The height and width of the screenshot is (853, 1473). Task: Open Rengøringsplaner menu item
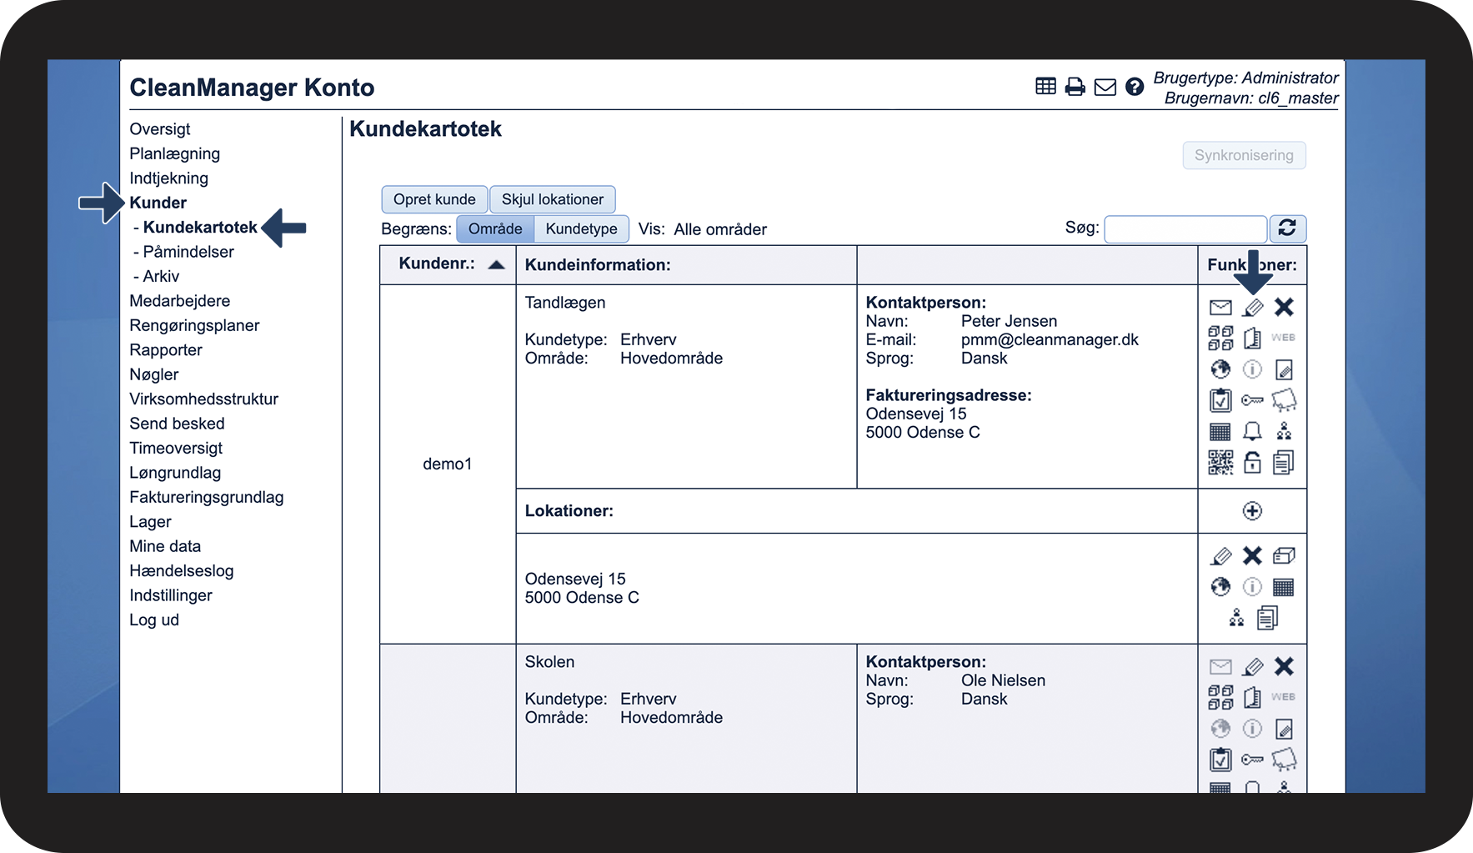click(194, 325)
